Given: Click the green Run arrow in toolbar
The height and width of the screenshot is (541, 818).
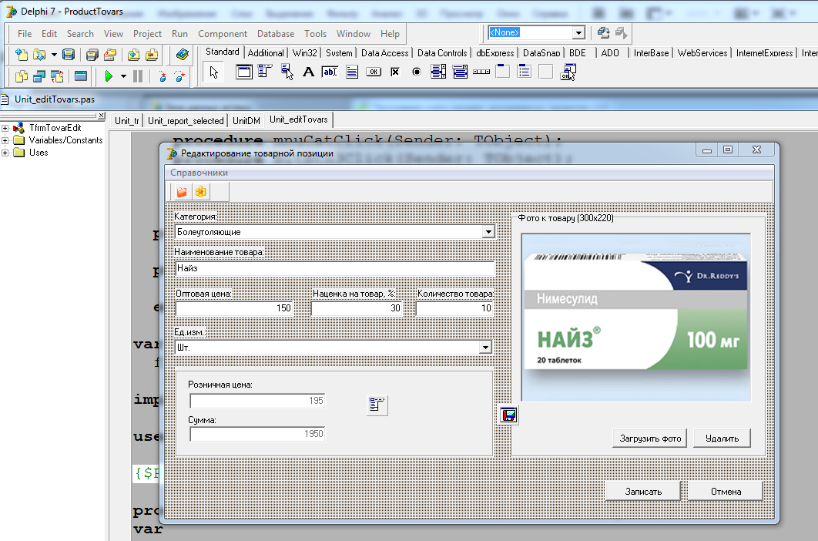Looking at the screenshot, I should tap(109, 76).
